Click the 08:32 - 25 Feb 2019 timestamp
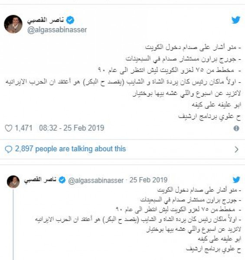Screen dimensions: 245x260 pyautogui.click(x=72, y=128)
